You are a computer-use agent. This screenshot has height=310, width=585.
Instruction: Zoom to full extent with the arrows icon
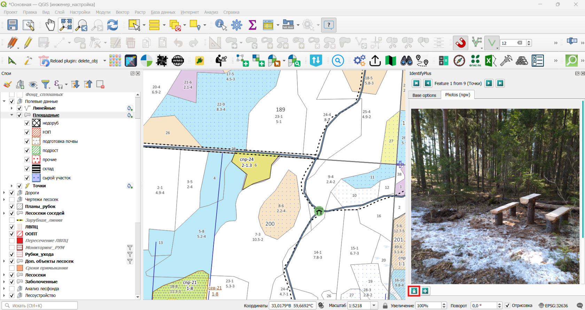pos(66,25)
